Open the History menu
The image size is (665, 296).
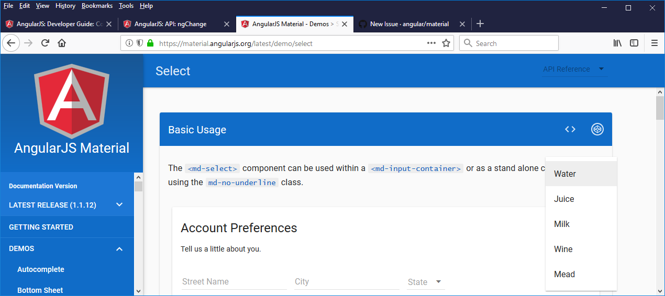point(65,6)
